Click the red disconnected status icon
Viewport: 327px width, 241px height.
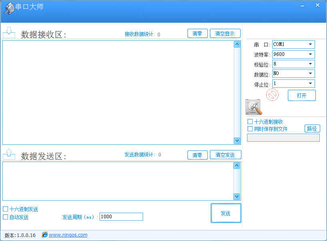tap(272, 95)
